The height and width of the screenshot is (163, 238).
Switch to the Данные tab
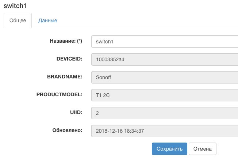pos(47,20)
